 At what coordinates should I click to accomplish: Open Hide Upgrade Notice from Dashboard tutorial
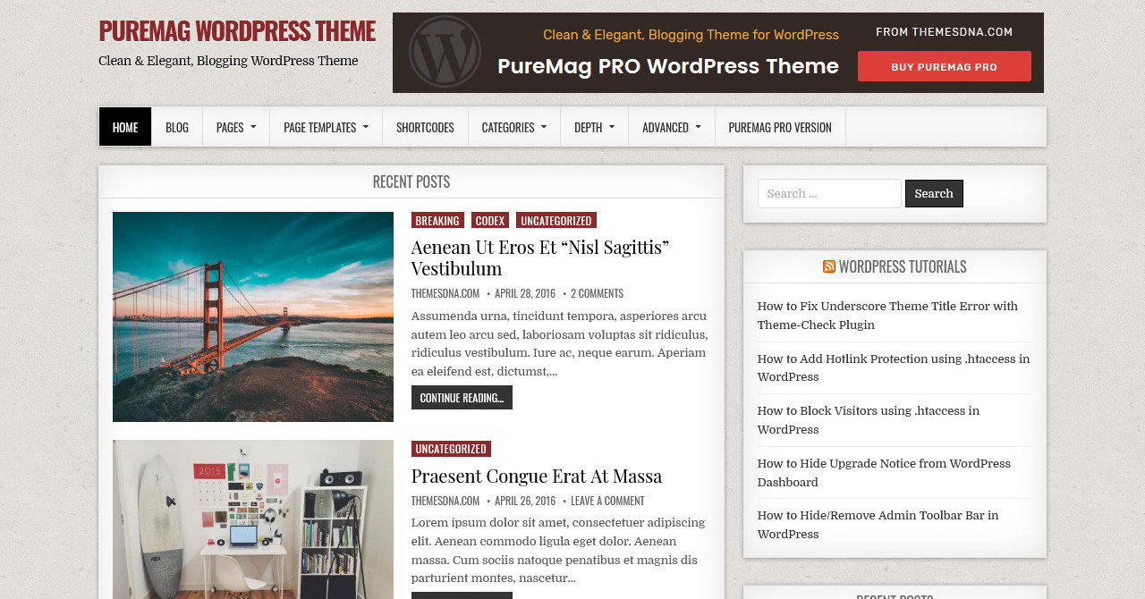click(x=884, y=472)
